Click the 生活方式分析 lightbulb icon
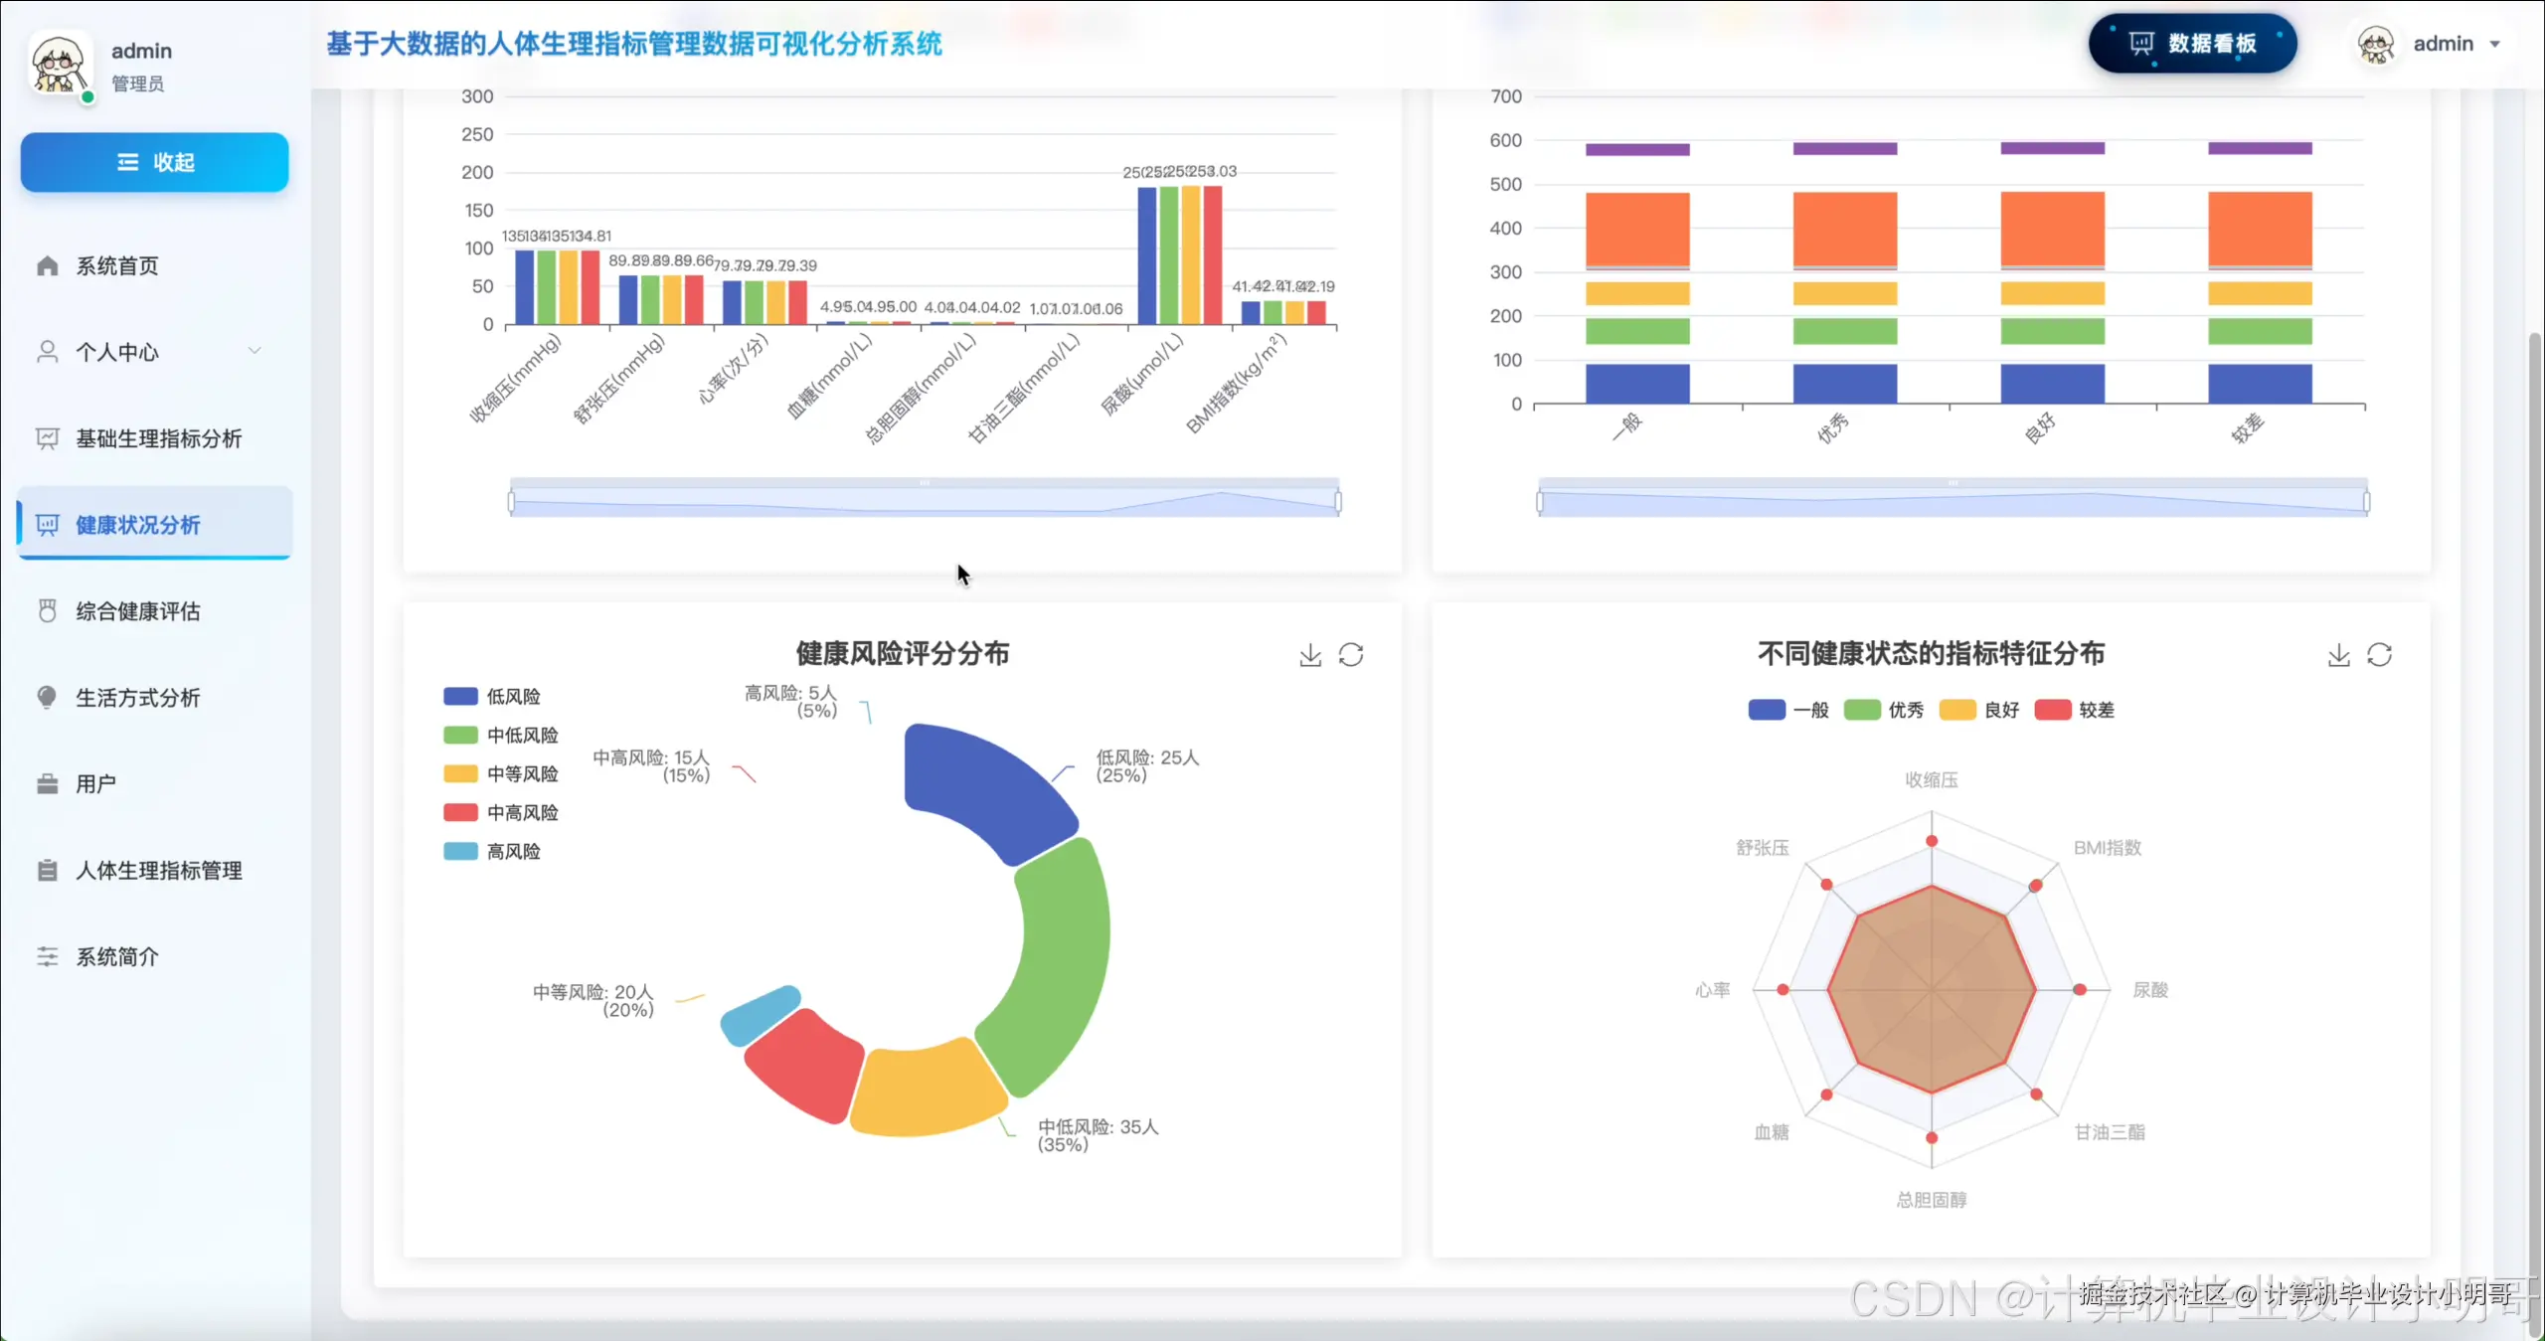 point(47,697)
